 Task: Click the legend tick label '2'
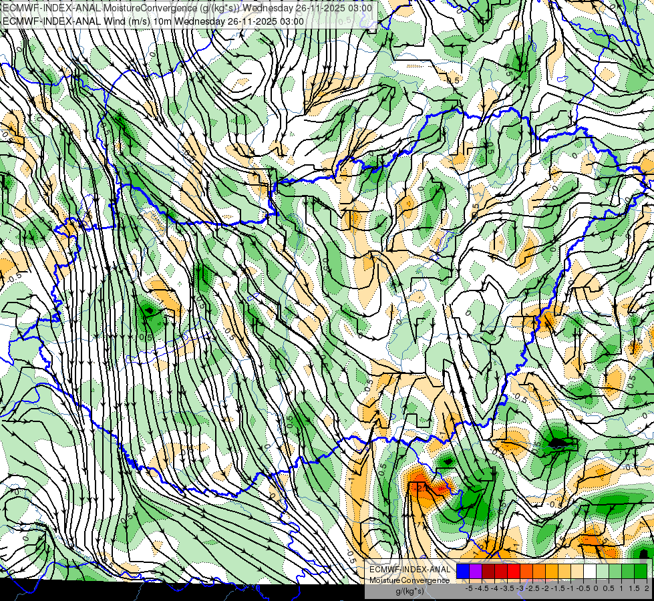(647, 588)
